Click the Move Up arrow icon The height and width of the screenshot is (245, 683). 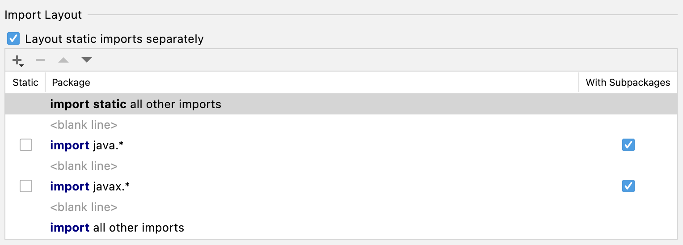tap(63, 60)
